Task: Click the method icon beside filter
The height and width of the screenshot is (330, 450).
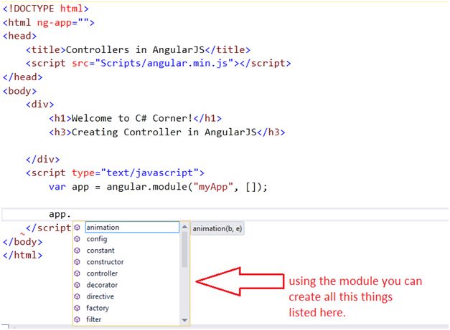Action: pos(78,319)
